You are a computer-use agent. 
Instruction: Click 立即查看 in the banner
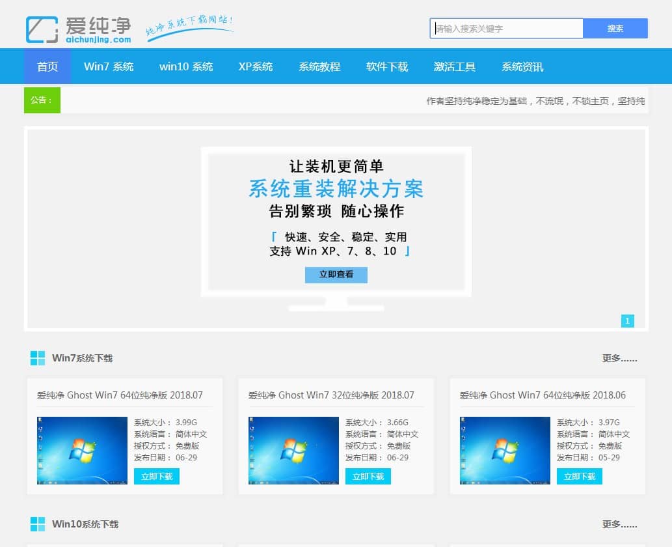point(336,275)
